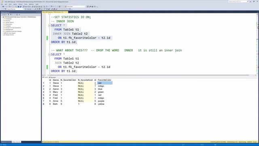Viewport: 259px width, 146px height.
Task: Click the 'Beth' cell in results
Action: pos(55,104)
